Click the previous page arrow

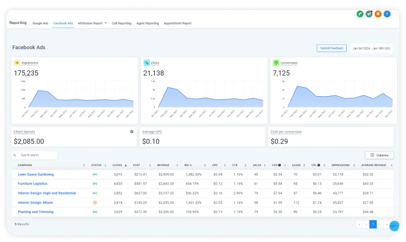coord(366,224)
